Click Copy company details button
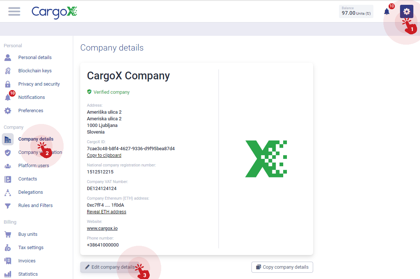The height and width of the screenshot is (279, 420). click(282, 267)
